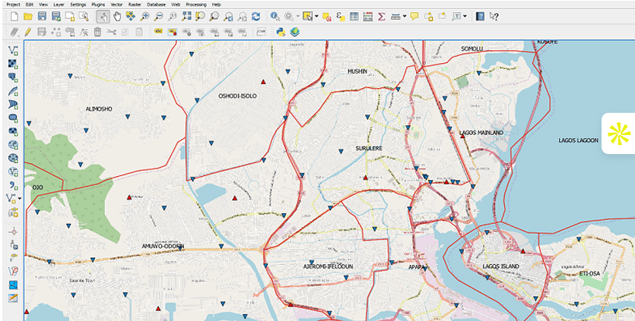This screenshot has width=635, height=321.
Task: Open the Statistical Summary sigma icon
Action: pyautogui.click(x=382, y=16)
